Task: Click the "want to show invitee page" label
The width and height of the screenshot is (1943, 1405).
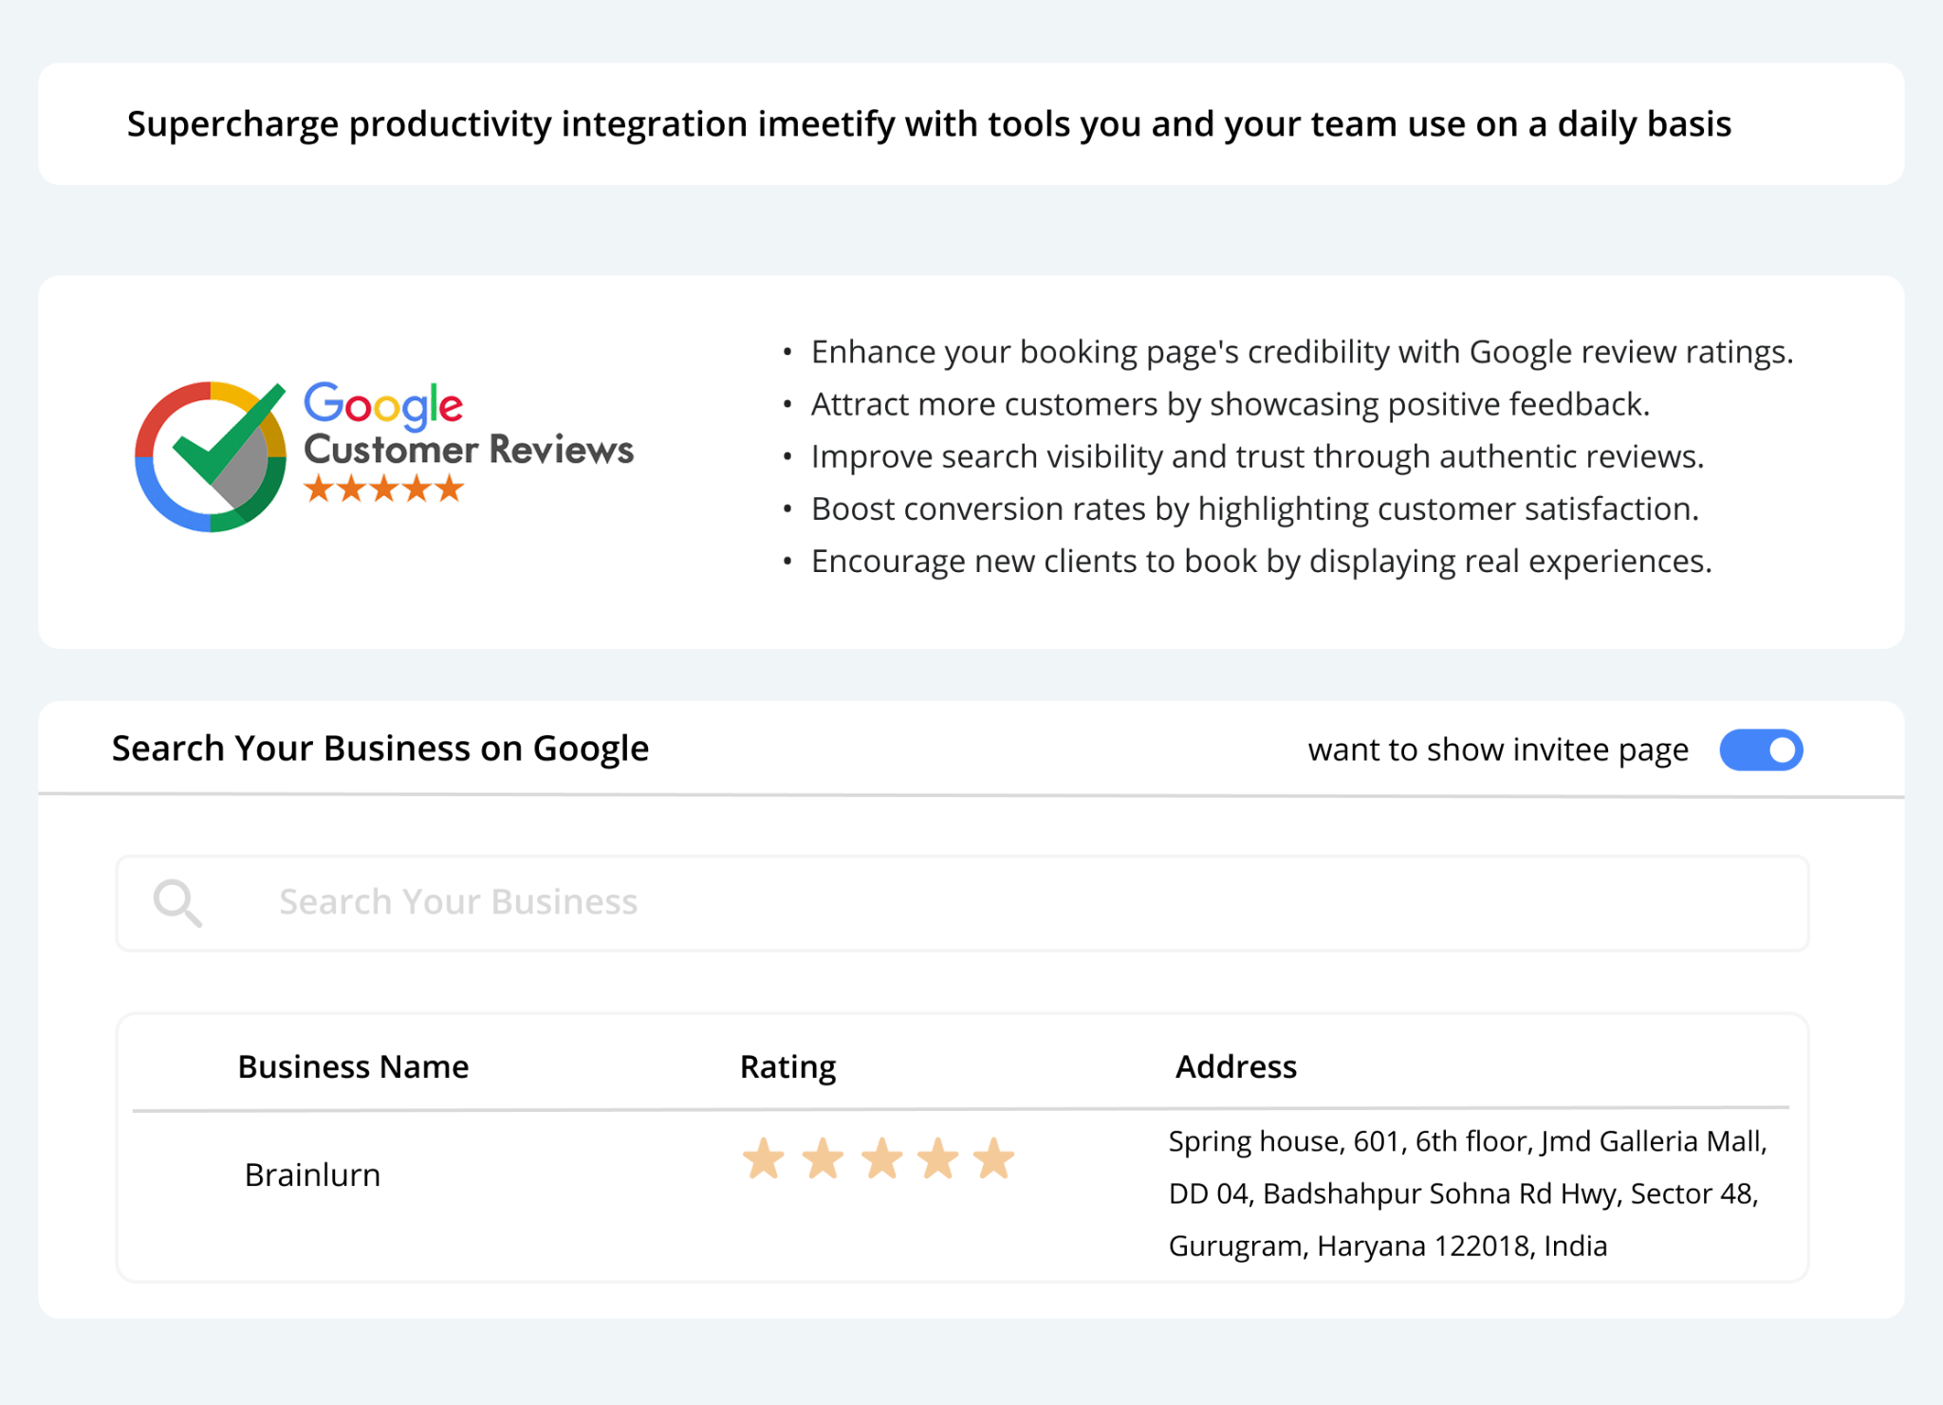Action: click(1497, 750)
